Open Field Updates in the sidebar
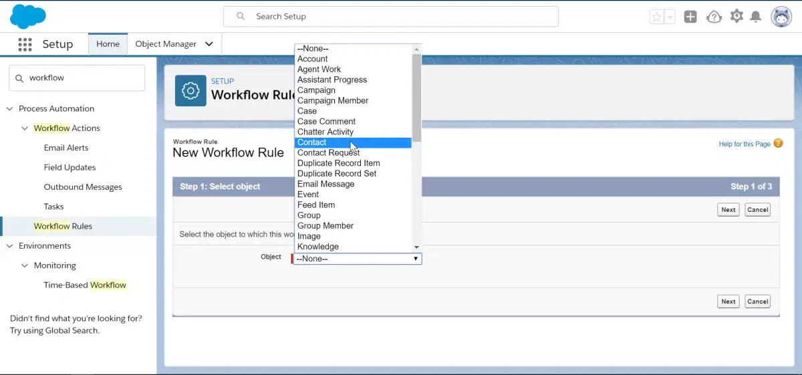The height and width of the screenshot is (375, 802). click(x=70, y=167)
